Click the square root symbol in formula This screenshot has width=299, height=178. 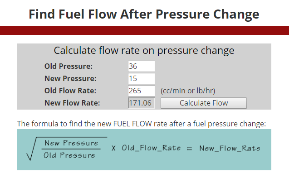(x=31, y=149)
